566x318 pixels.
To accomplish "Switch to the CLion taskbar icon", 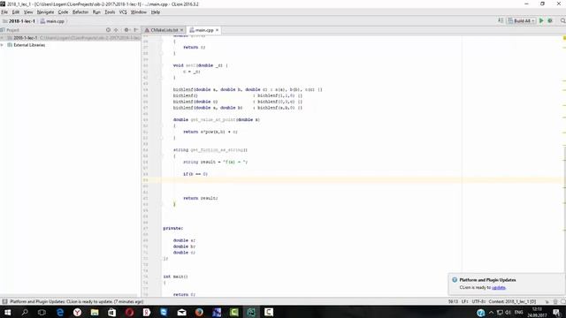I will point(251,312).
